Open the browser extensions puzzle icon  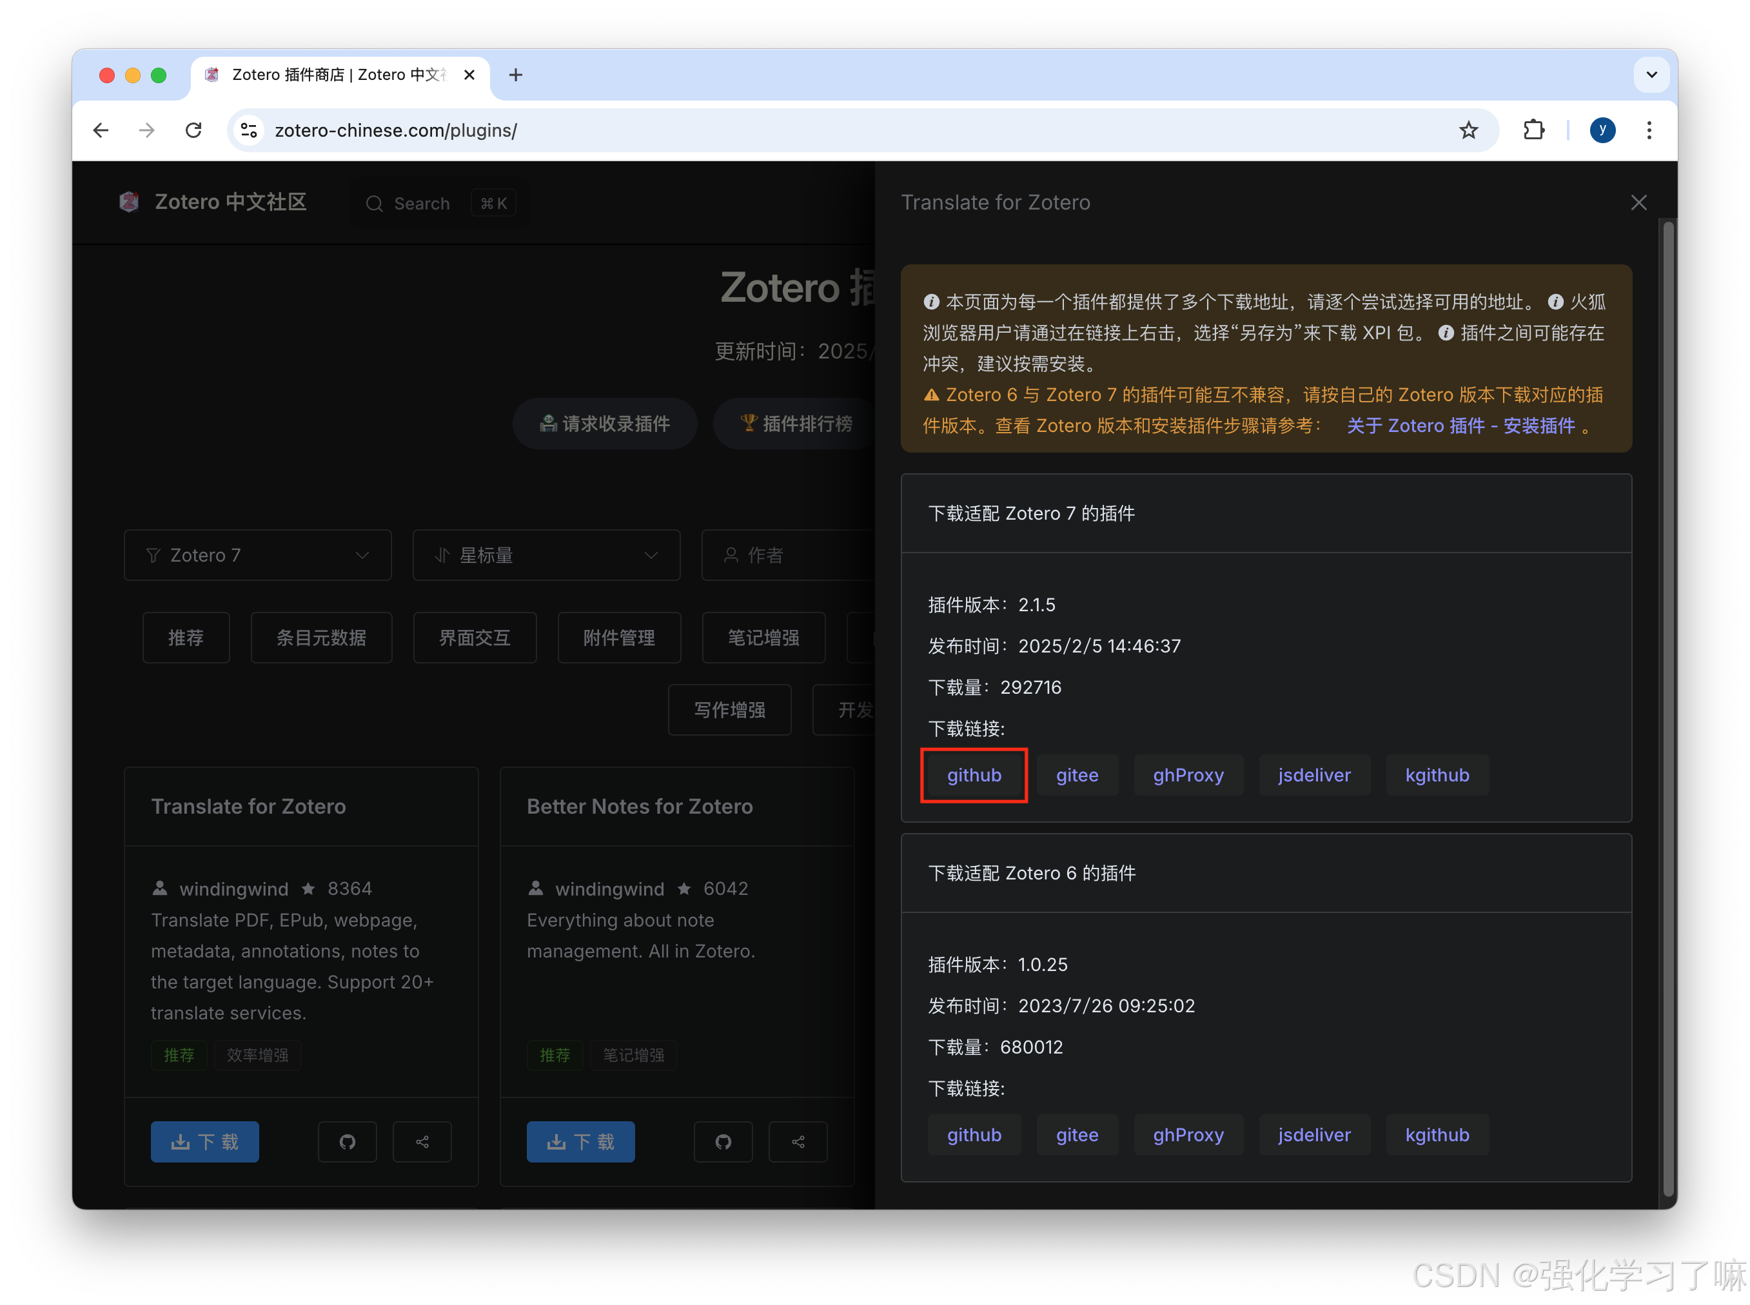1533,130
